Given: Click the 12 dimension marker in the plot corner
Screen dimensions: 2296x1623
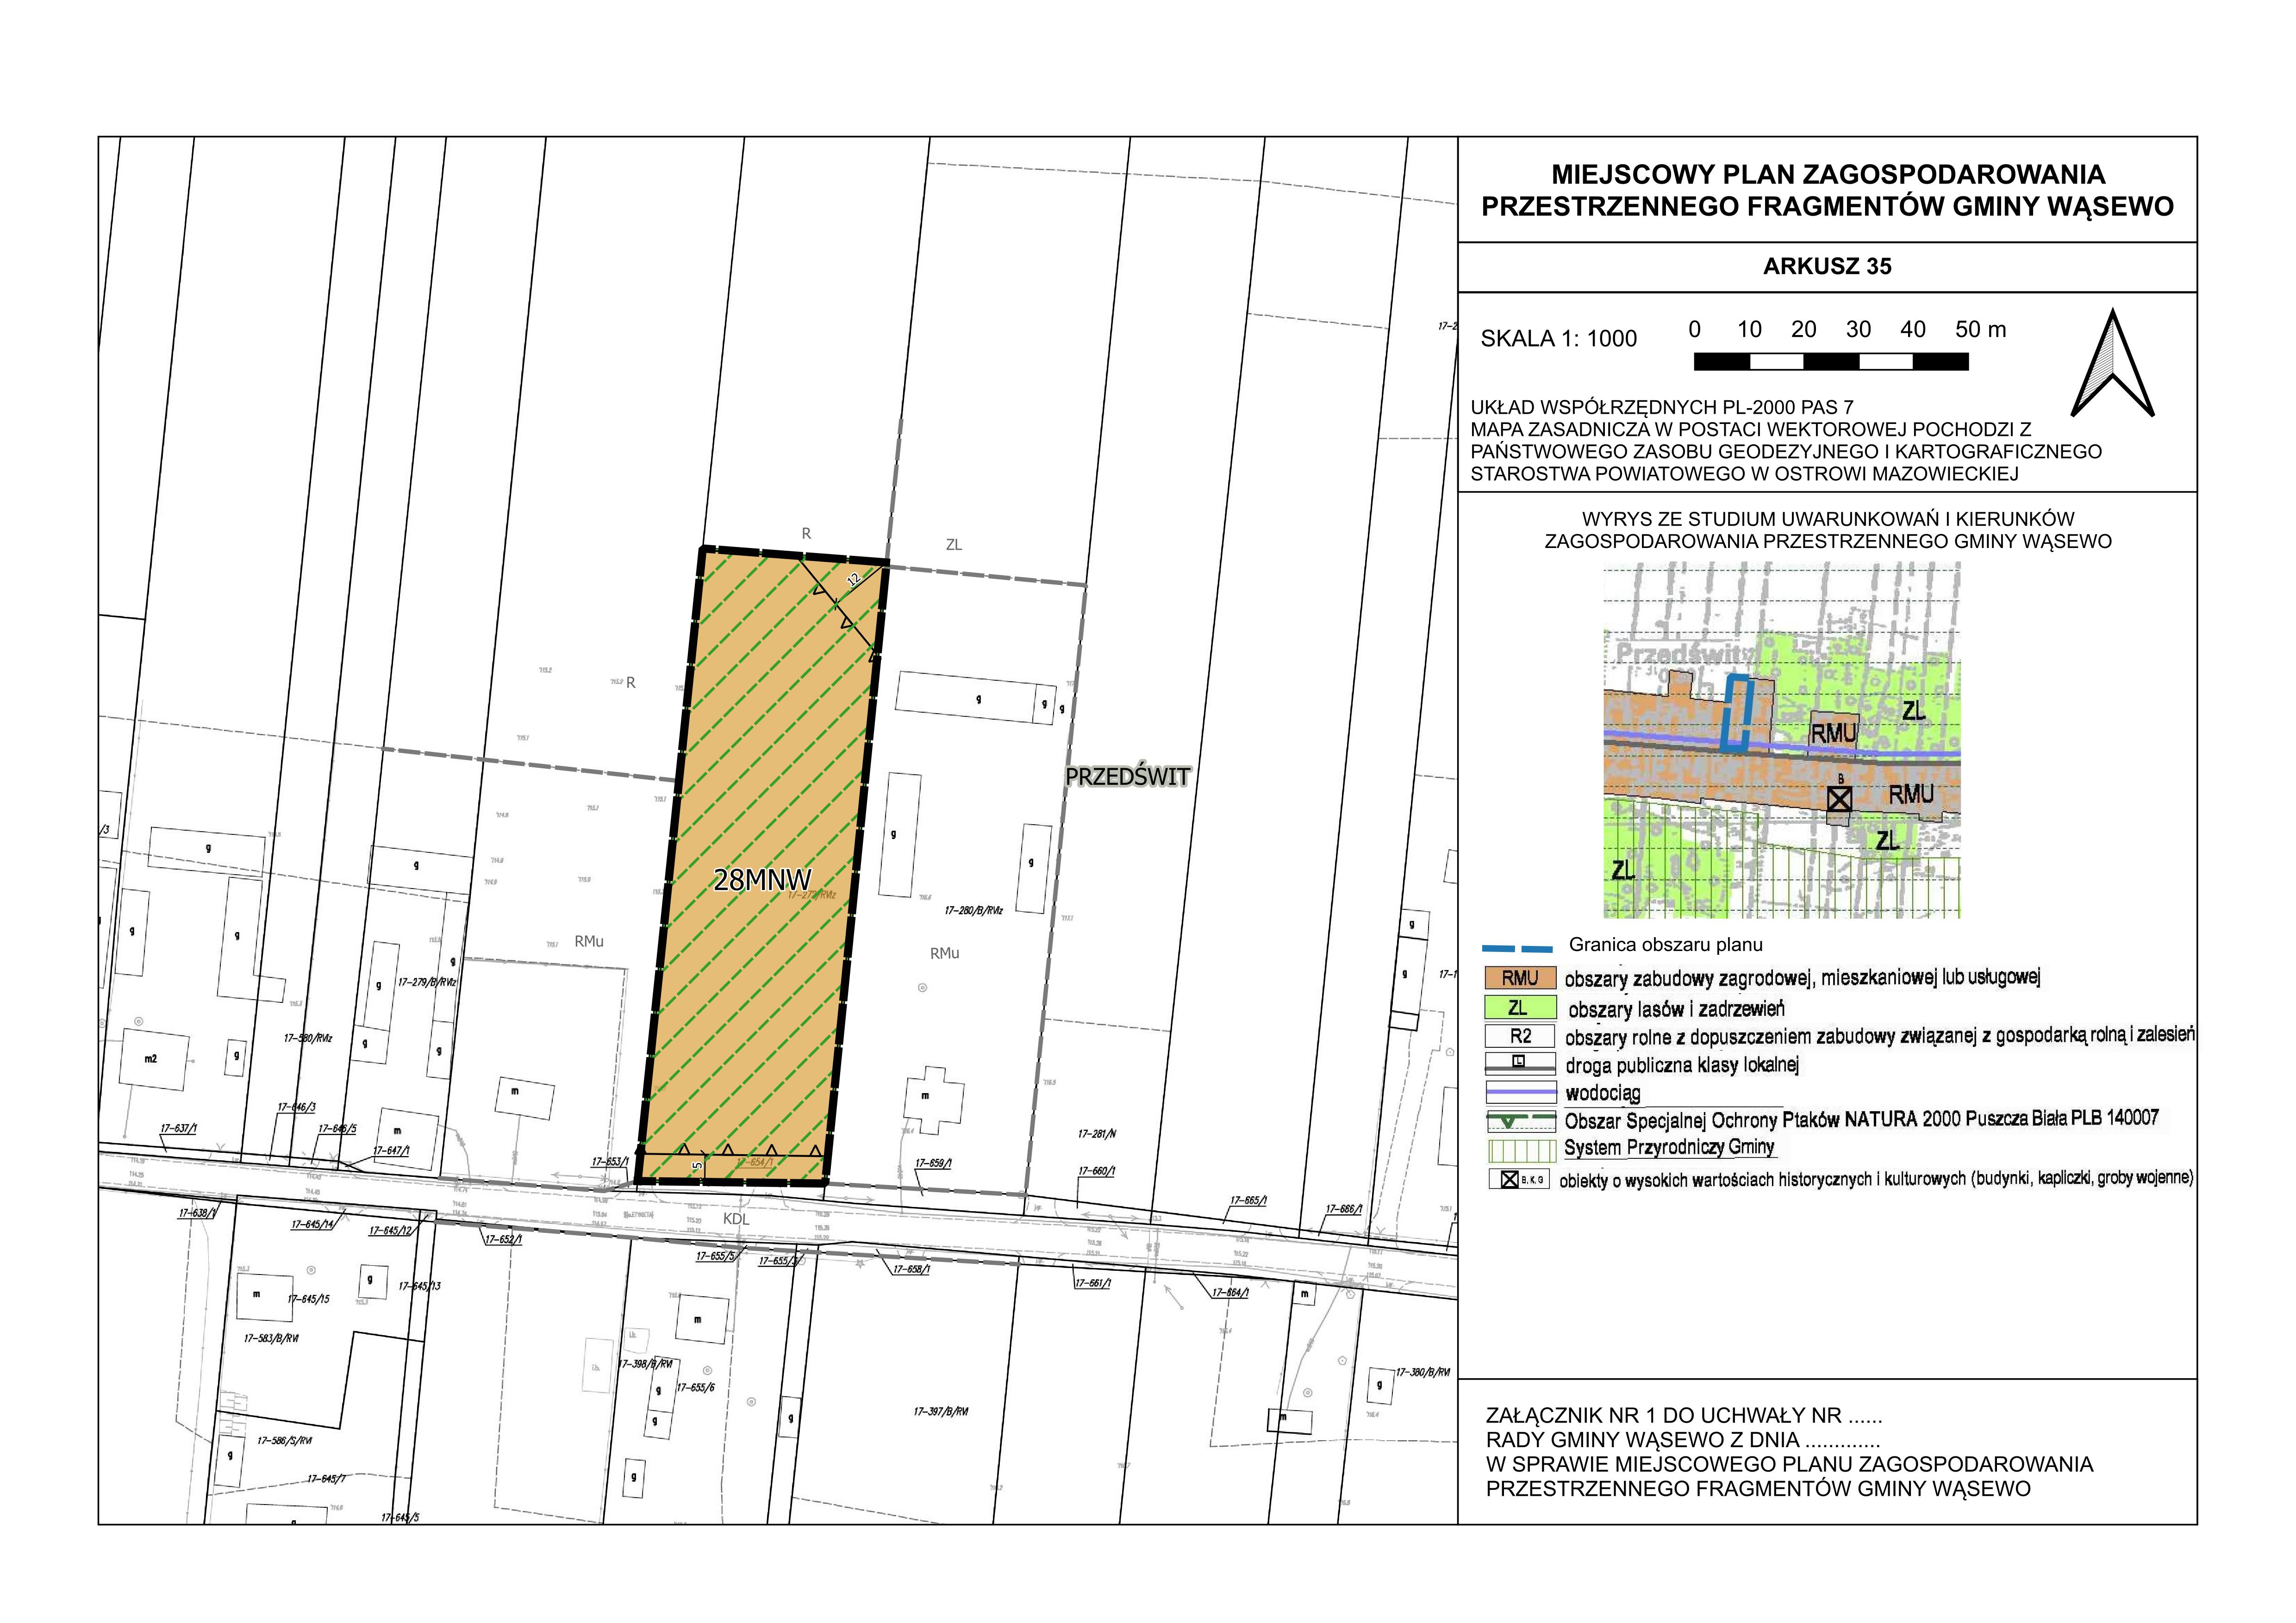Looking at the screenshot, I should (x=853, y=579).
